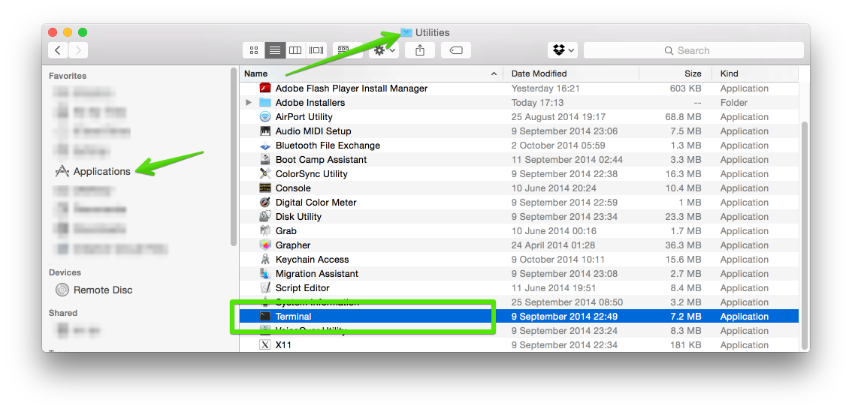The image size is (852, 412).
Task: Click the date 10 June 2014 20:24
Action: (x=554, y=188)
